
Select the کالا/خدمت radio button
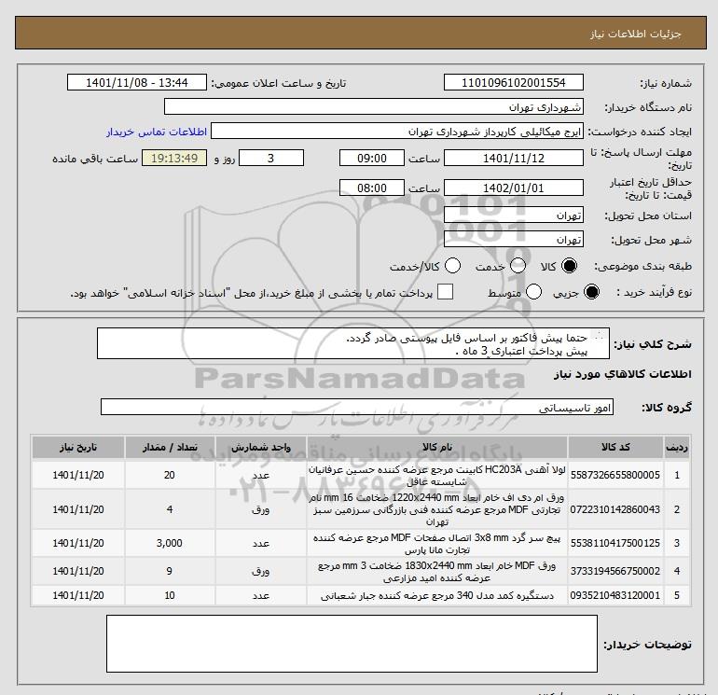point(453,266)
